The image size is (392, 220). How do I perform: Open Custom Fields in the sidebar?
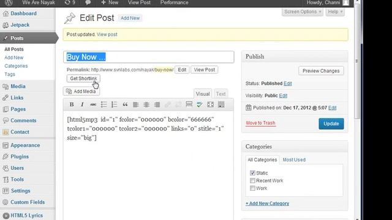click(28, 202)
